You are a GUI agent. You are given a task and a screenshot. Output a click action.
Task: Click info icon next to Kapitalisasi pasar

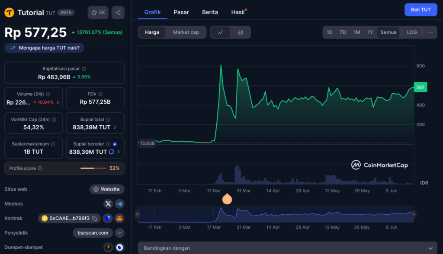[84, 69]
